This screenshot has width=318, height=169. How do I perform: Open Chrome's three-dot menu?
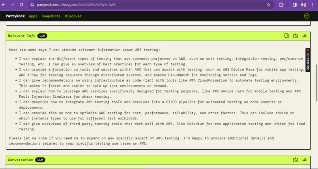click(x=312, y=5)
